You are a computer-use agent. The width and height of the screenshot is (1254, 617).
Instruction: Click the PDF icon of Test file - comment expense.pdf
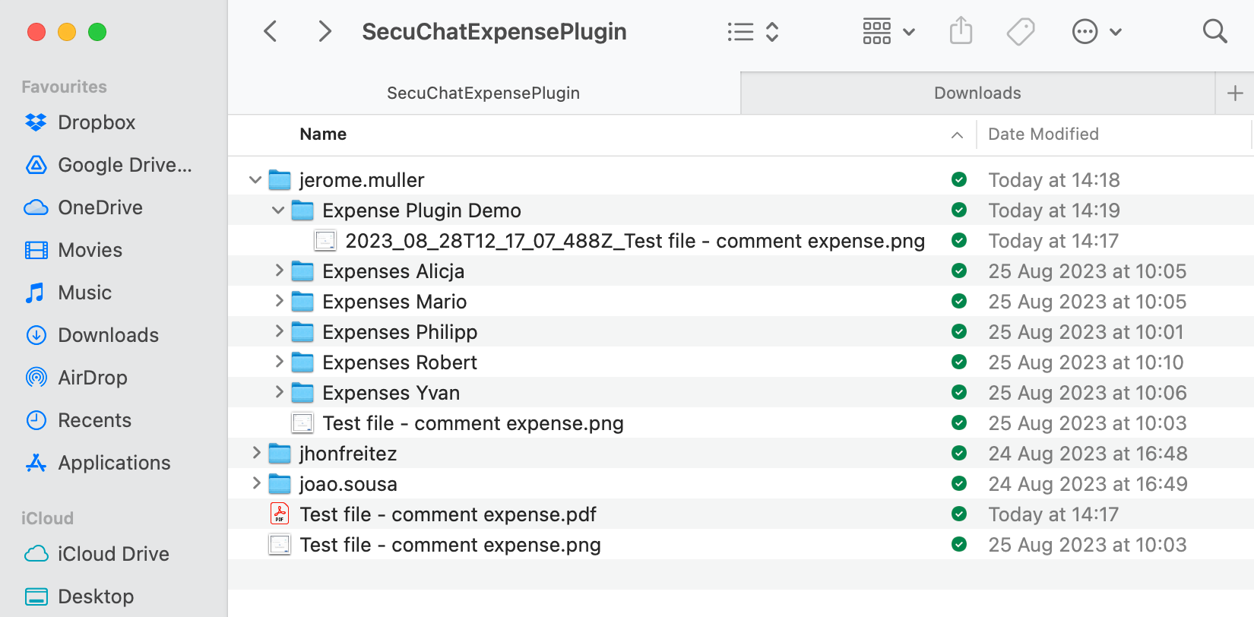point(280,514)
